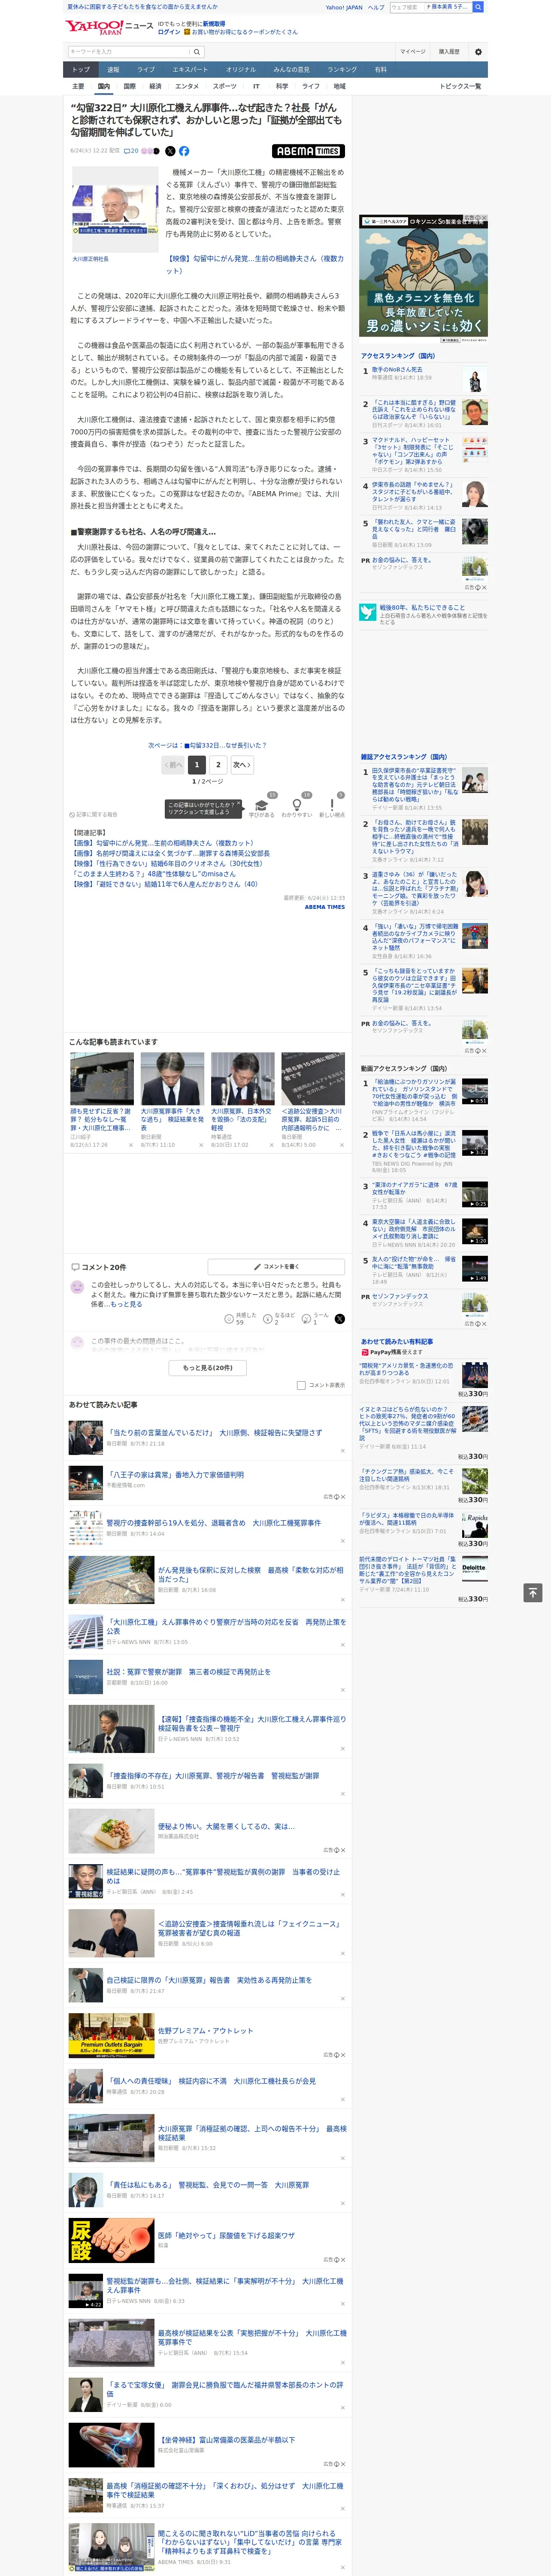
Task: Click もっと見る(20件) comments button
Action: (x=208, y=1367)
